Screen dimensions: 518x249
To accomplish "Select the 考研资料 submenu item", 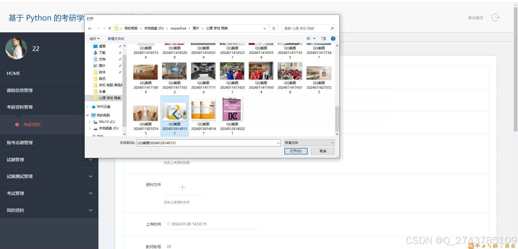I will tap(32, 124).
